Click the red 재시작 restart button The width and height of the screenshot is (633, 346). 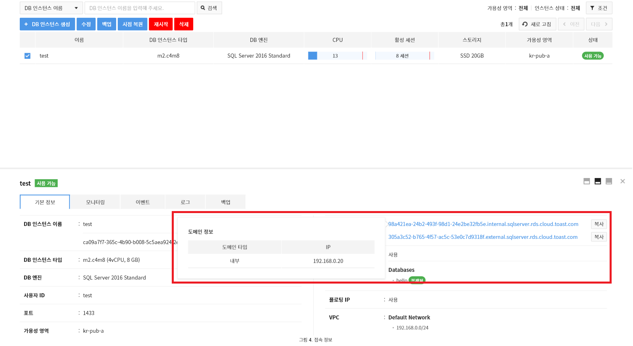pyautogui.click(x=161, y=24)
